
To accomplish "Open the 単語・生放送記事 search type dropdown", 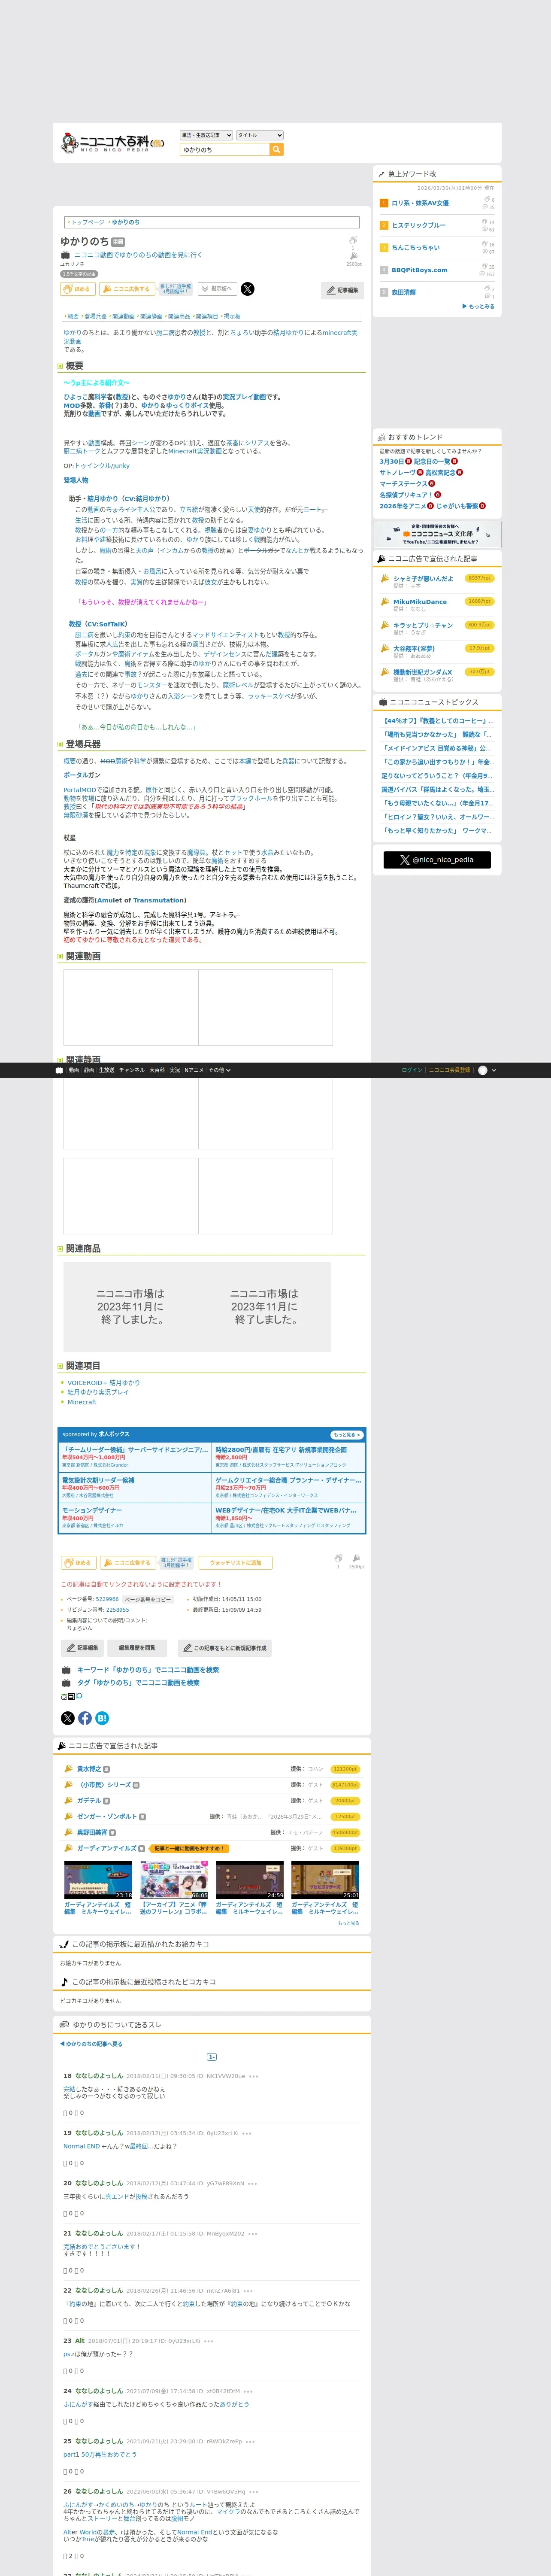I will point(206,135).
